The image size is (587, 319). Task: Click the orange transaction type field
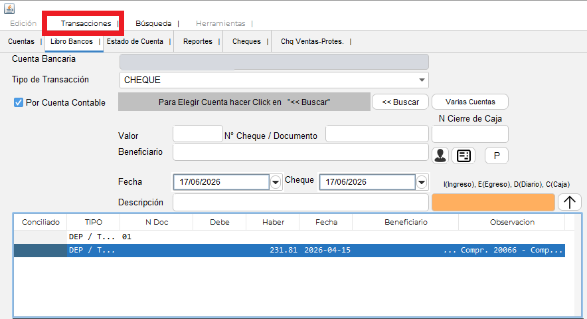pos(493,203)
